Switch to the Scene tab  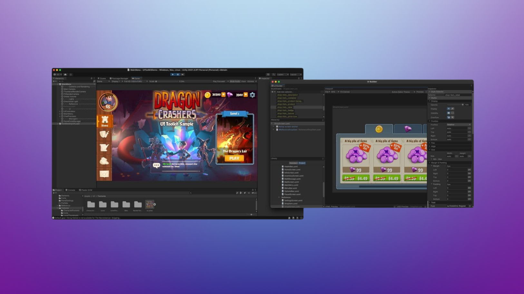coord(102,78)
